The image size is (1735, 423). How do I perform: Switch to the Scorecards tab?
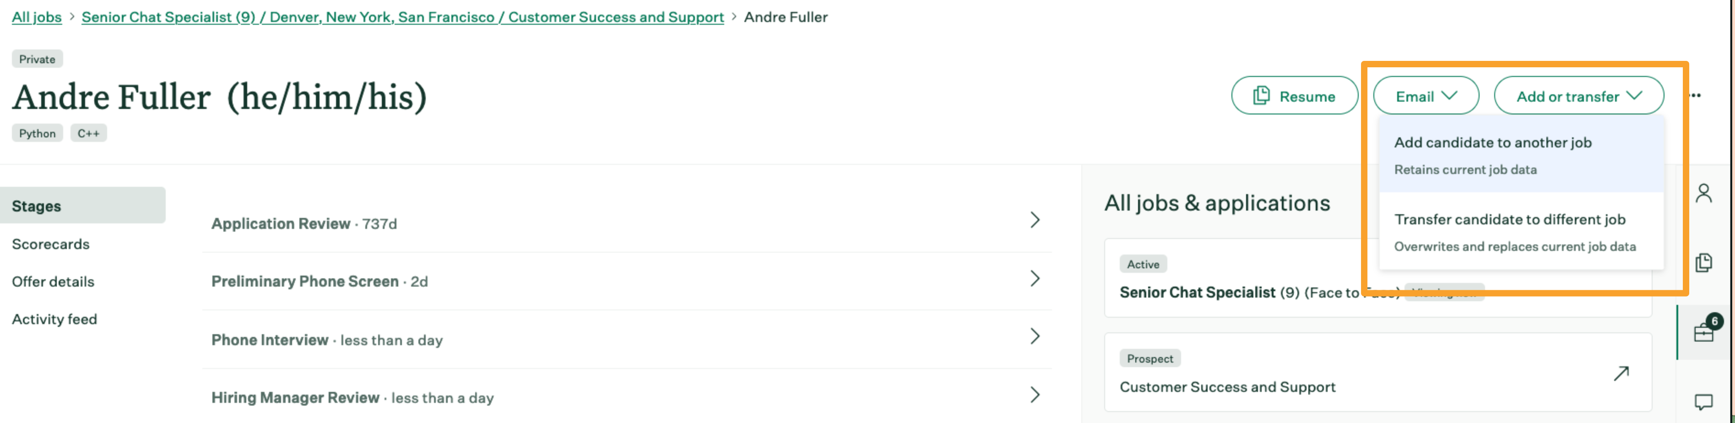[x=50, y=244]
